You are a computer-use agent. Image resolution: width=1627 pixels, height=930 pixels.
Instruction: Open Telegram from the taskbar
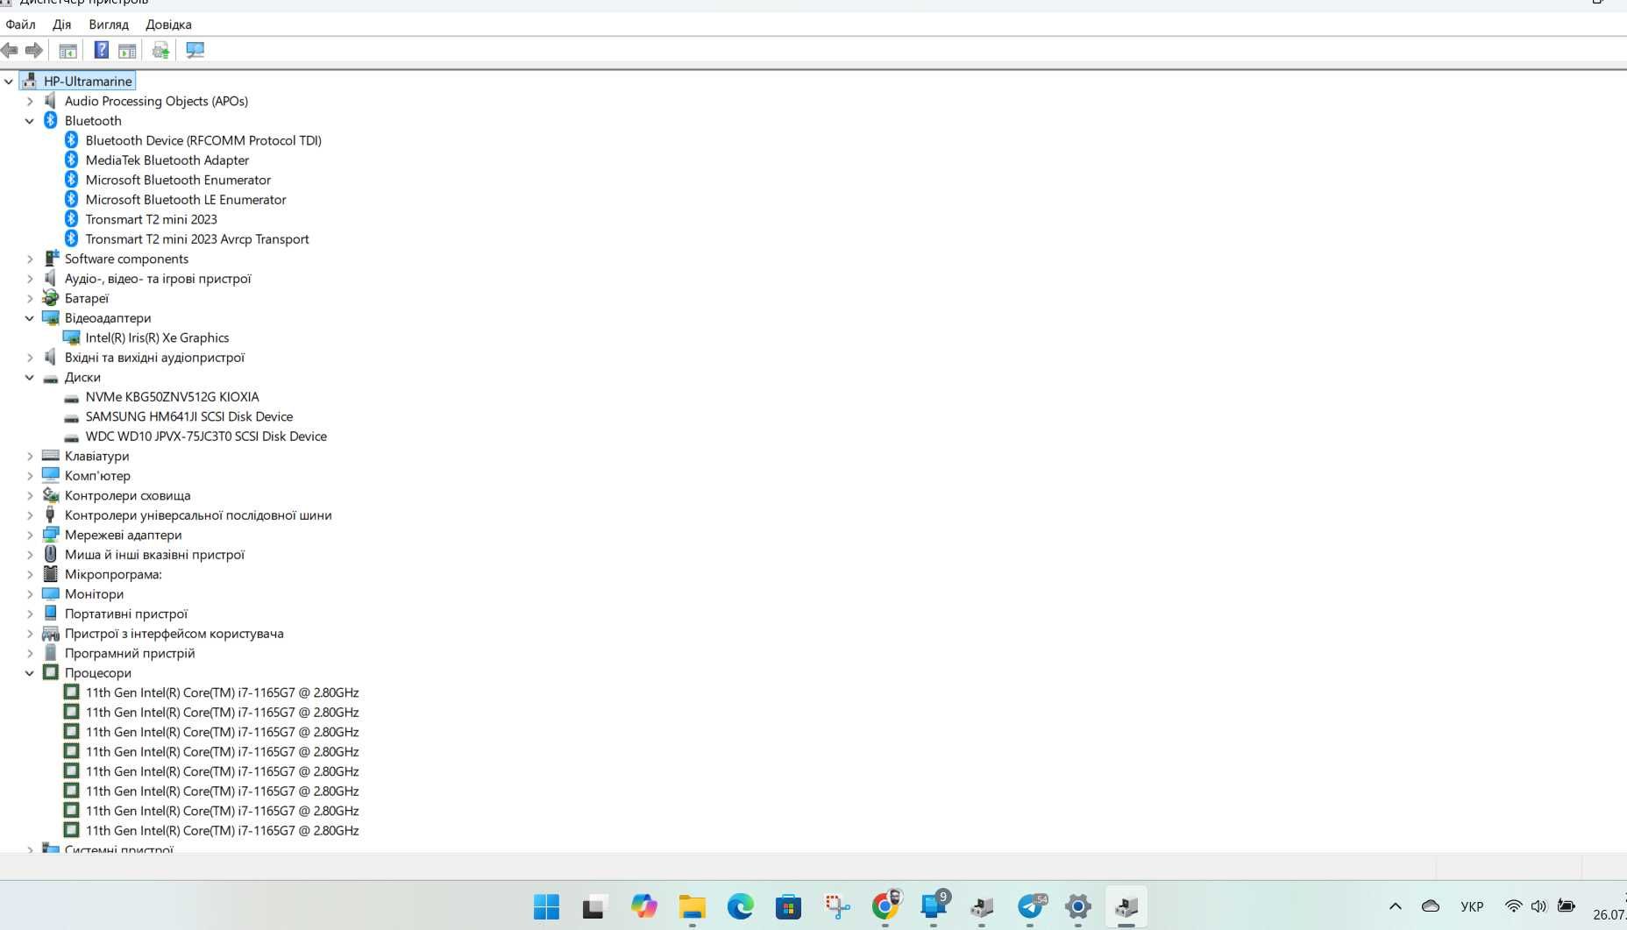tap(1031, 906)
